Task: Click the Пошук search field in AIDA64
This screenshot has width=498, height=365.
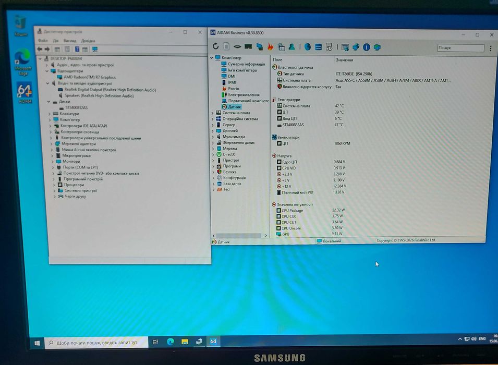Action: tap(460, 47)
